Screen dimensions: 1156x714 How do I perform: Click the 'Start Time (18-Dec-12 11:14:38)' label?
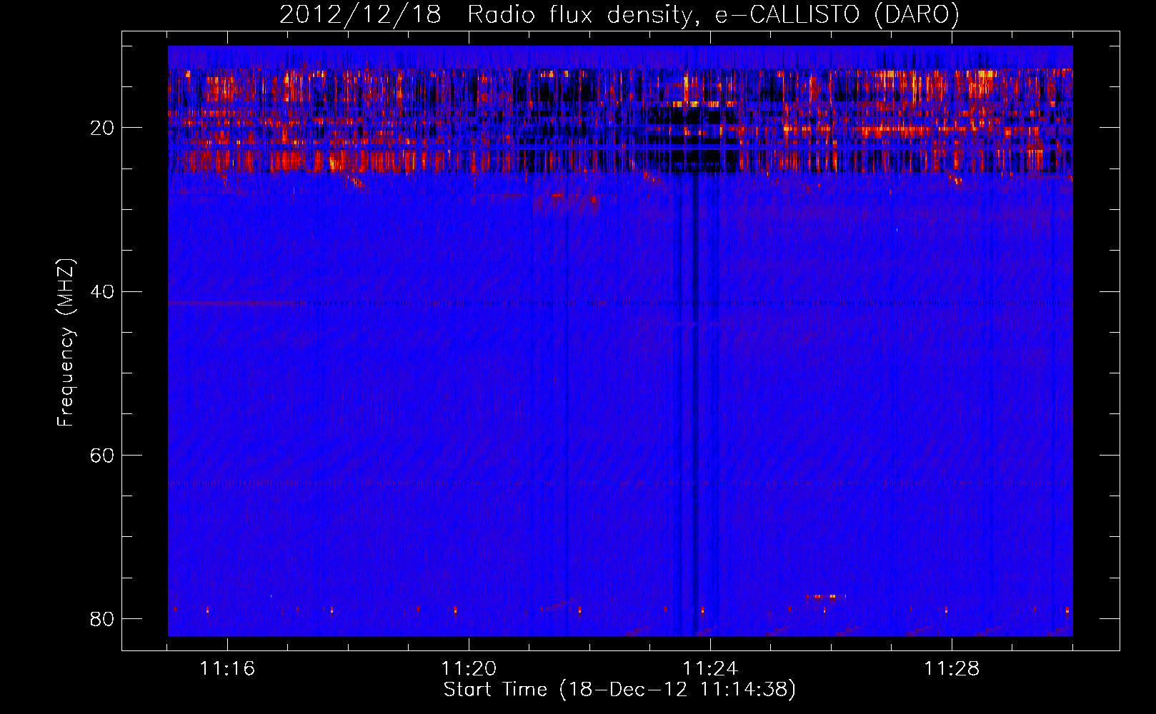[x=619, y=690]
